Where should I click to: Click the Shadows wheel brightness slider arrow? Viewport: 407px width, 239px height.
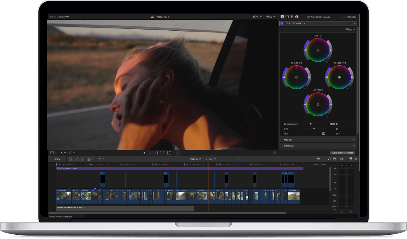click(309, 77)
